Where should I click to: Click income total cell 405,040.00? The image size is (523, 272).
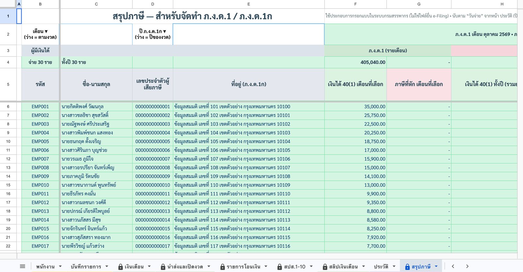[355, 62]
